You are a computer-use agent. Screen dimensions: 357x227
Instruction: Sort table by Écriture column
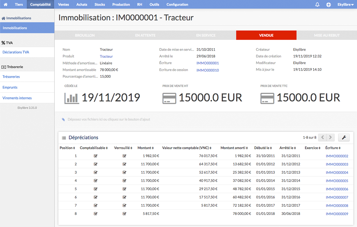coord(333,148)
